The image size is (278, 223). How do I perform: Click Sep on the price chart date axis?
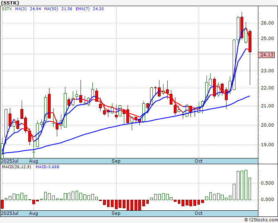click(x=116, y=161)
